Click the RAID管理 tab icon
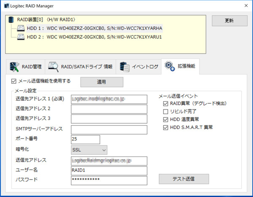This screenshot has height=197, width=253. (15, 67)
